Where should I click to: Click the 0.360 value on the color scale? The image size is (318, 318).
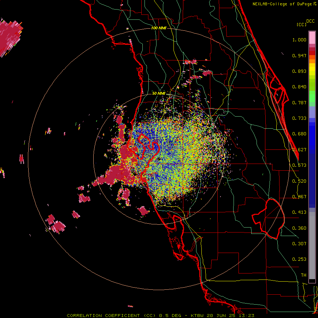tap(299, 228)
